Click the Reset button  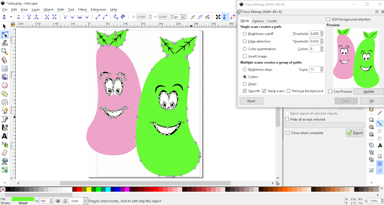tap(251, 101)
